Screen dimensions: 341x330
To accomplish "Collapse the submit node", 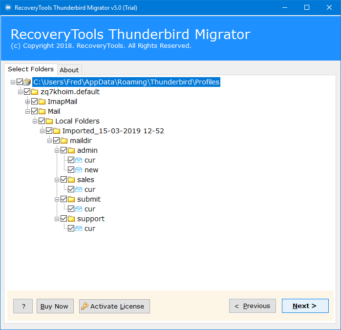I will tap(57, 200).
